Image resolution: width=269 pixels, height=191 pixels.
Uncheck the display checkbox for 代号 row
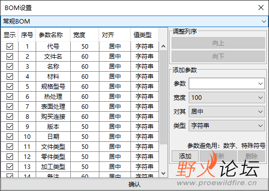(x=10, y=47)
